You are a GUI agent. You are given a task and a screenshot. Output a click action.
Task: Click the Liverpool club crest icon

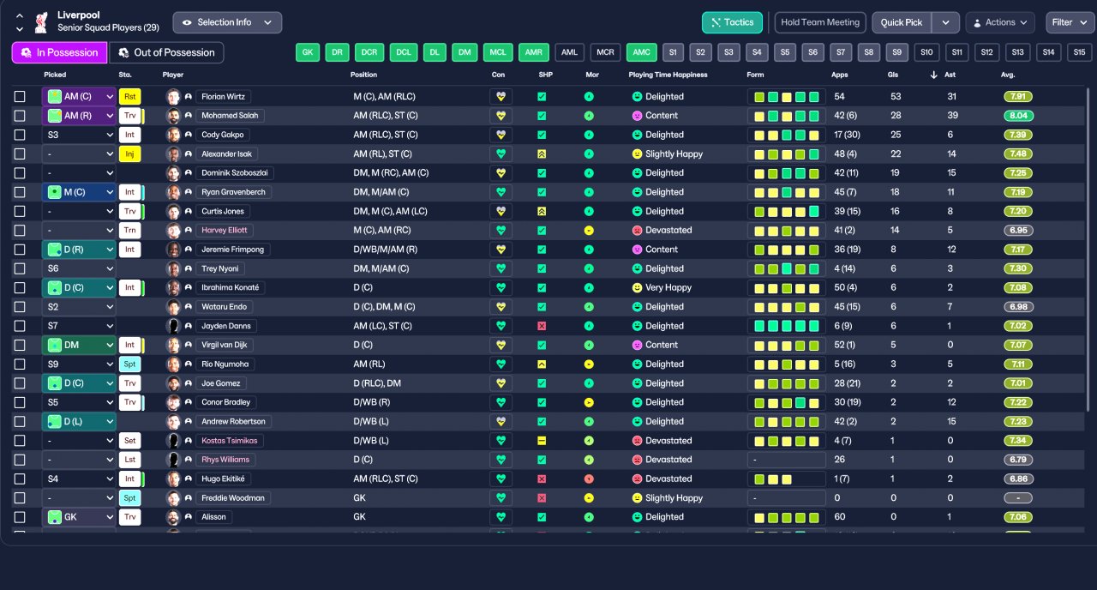(40, 21)
